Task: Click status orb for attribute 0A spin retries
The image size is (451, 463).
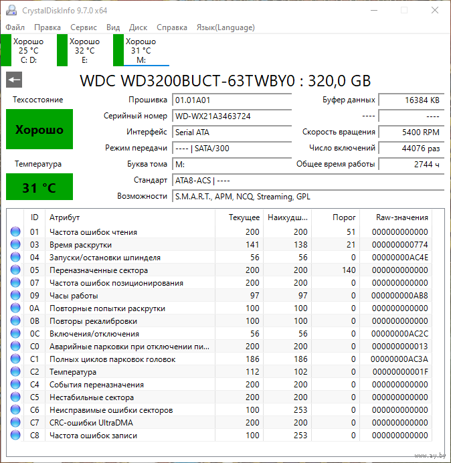Action: [x=15, y=308]
